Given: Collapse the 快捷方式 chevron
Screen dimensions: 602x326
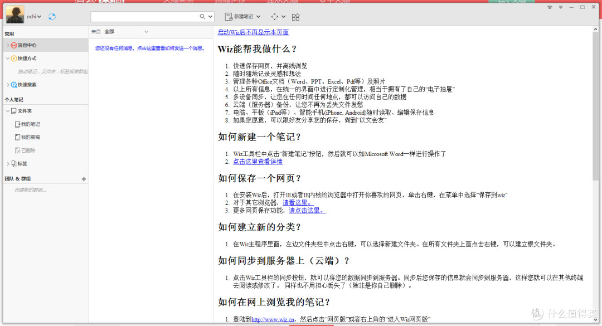Looking at the screenshot, I should point(8,59).
